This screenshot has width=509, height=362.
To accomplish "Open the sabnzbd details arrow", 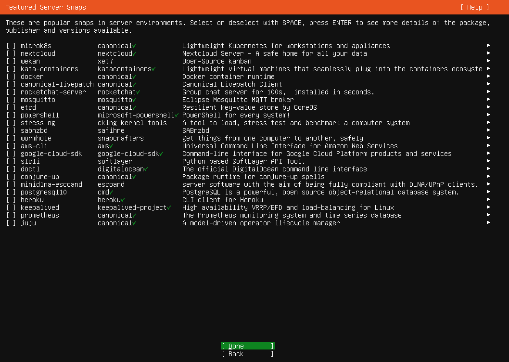I will click(x=488, y=130).
